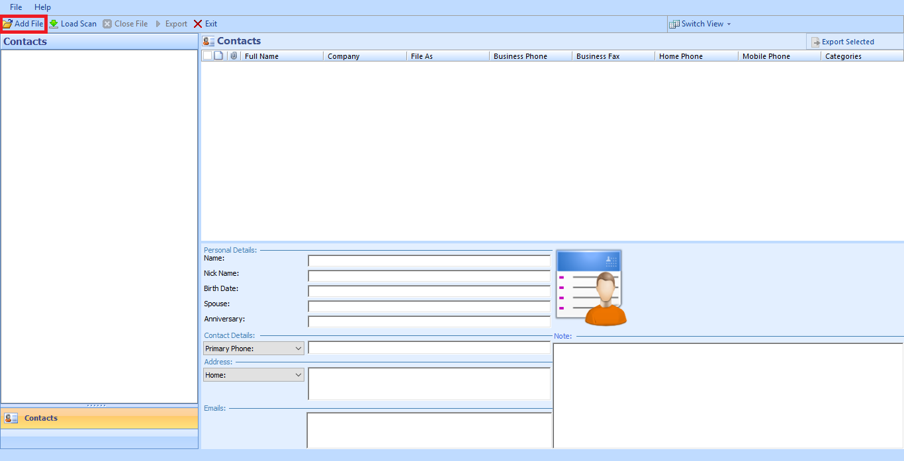Click the Exit toolbar button
904x461 pixels.
point(205,24)
